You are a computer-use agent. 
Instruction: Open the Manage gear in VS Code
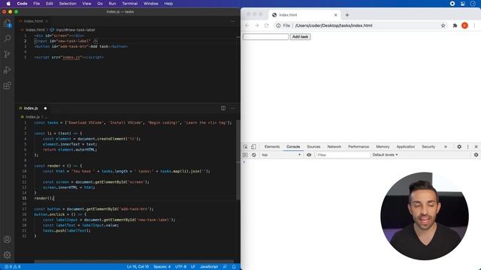click(x=7, y=254)
